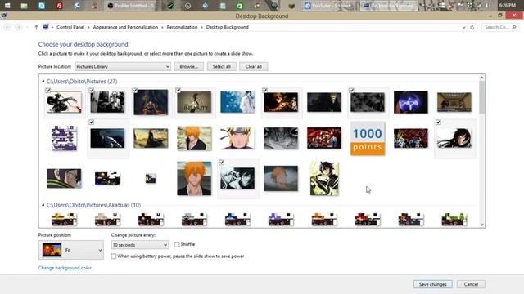Uncheck the black-and-white two-faces picture checkbox

(x=221, y=163)
